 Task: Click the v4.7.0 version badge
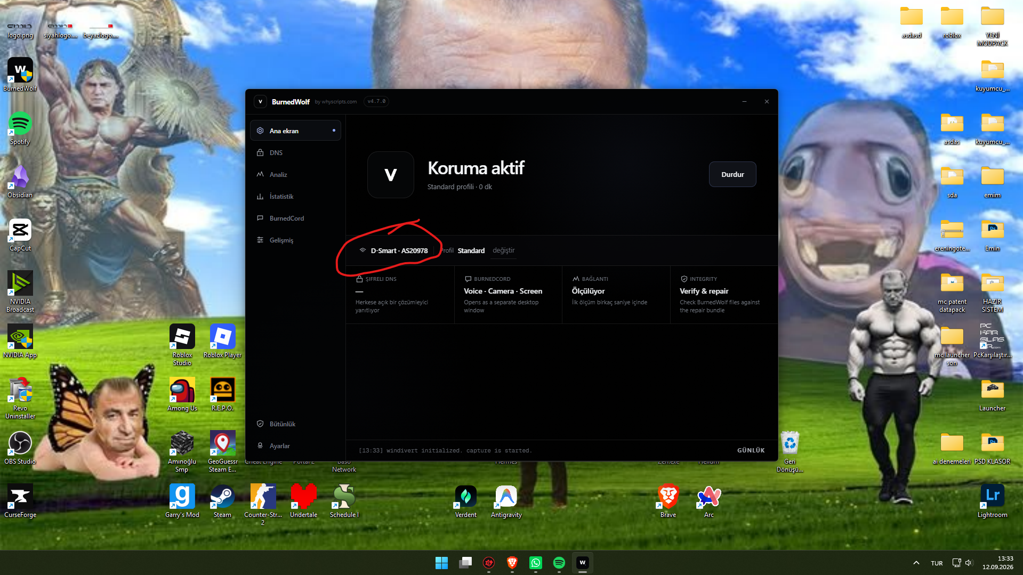point(376,101)
